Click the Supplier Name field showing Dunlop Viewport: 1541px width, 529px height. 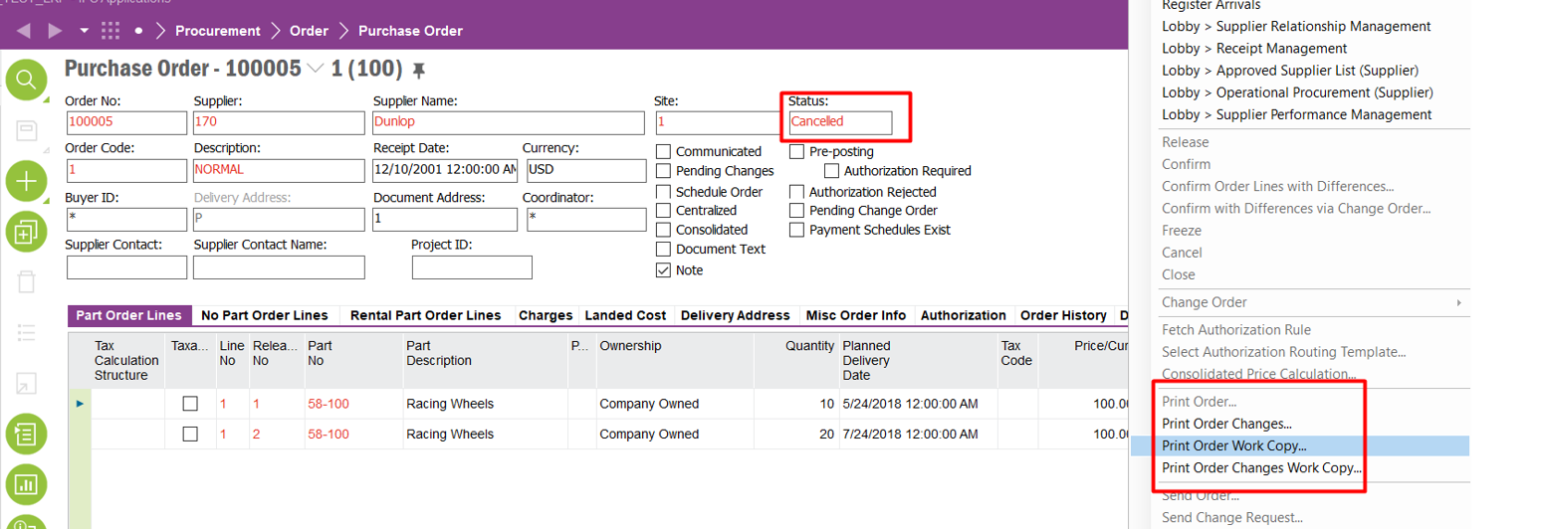tap(509, 122)
